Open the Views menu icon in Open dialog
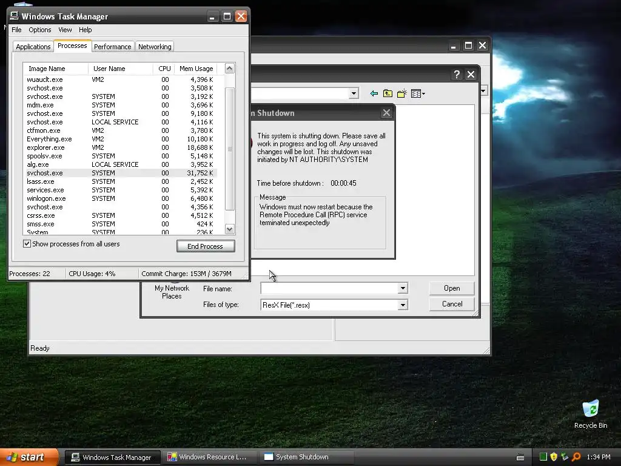 pos(418,93)
